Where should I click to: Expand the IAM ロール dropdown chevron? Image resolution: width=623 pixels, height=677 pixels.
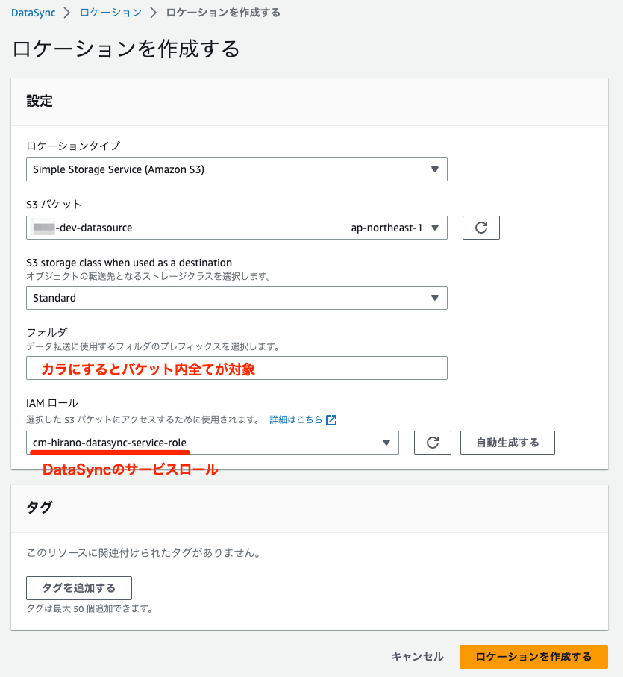click(x=387, y=442)
